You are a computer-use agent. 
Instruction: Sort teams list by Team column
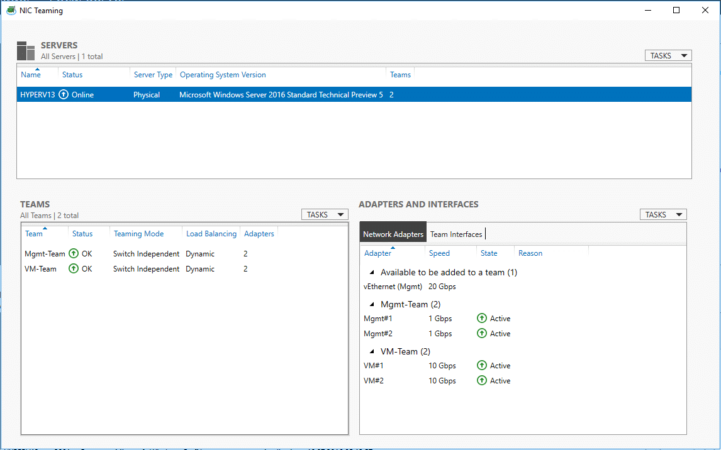[x=33, y=234]
